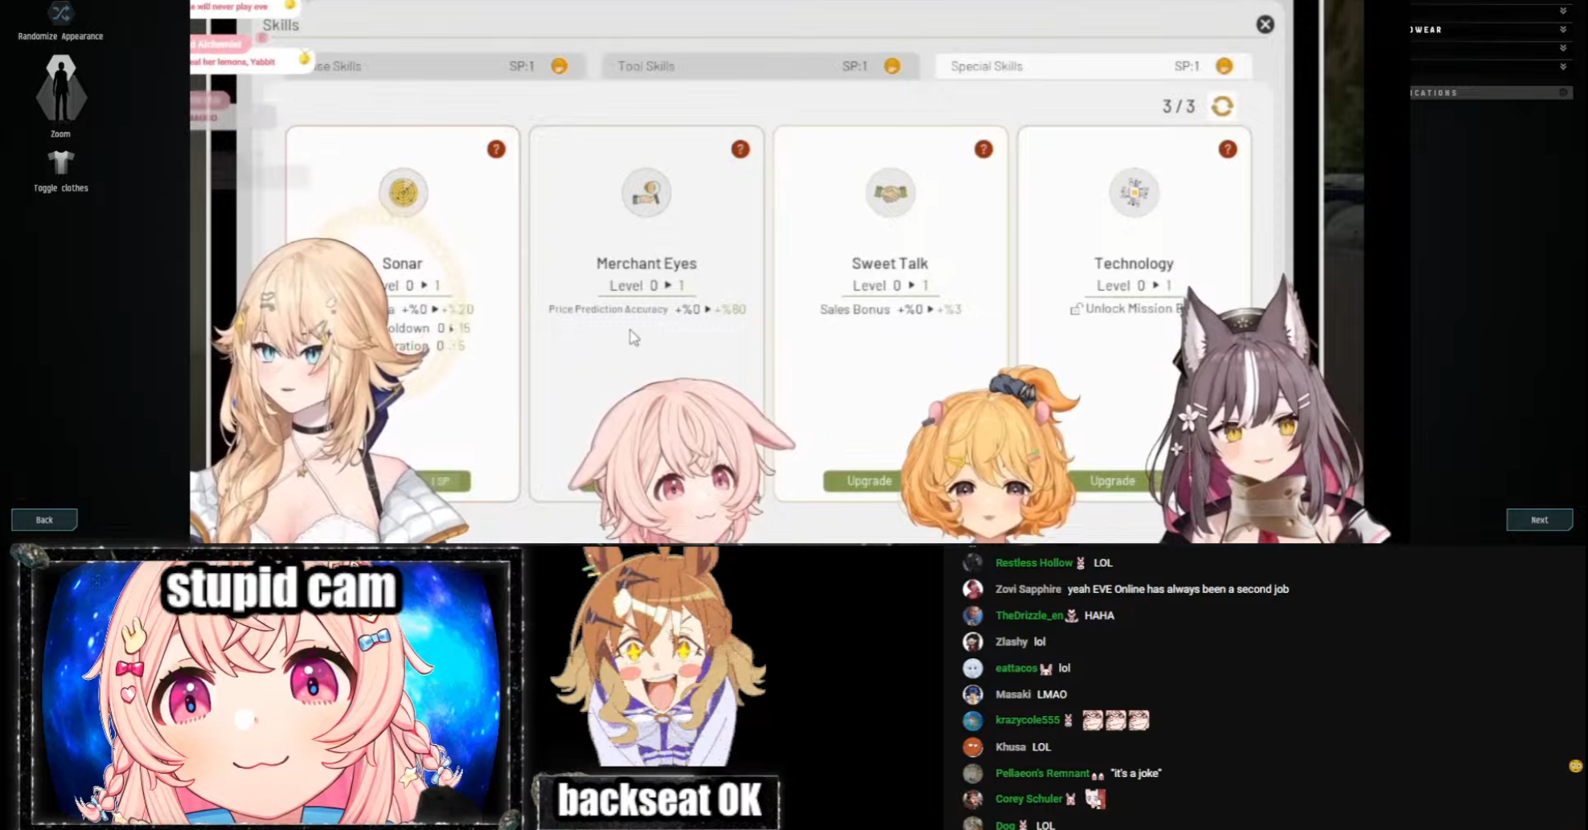Click the Restless Hollow username in chat

coord(1034,563)
